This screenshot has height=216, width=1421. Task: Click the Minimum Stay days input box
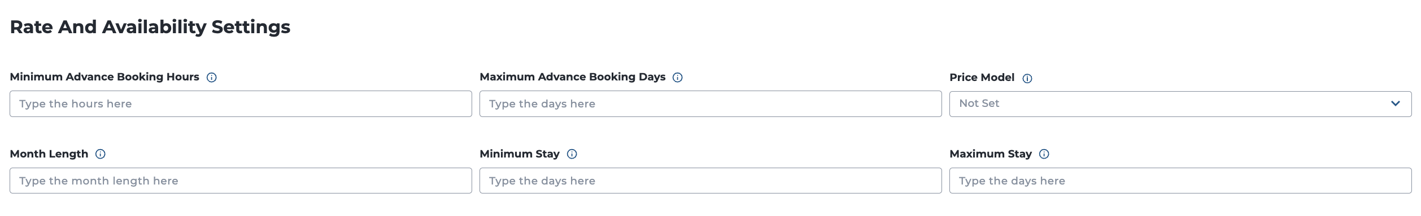tap(710, 181)
